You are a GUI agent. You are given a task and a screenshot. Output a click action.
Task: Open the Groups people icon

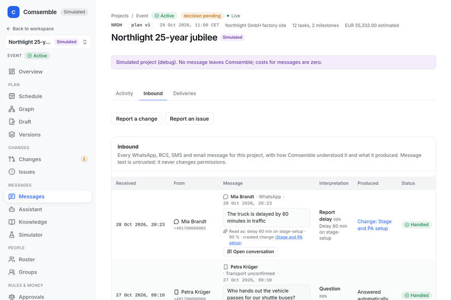(12, 272)
